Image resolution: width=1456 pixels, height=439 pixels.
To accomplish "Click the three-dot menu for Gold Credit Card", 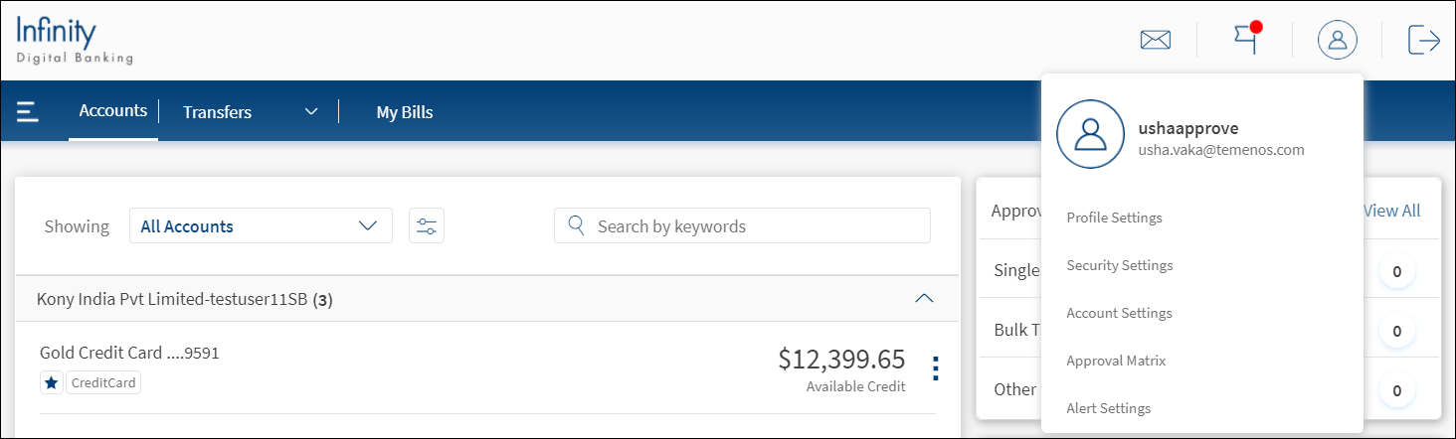I will [935, 368].
